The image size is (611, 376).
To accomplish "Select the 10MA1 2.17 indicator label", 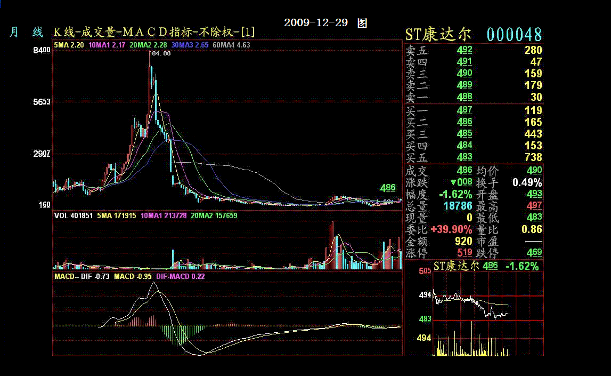I will pos(107,45).
